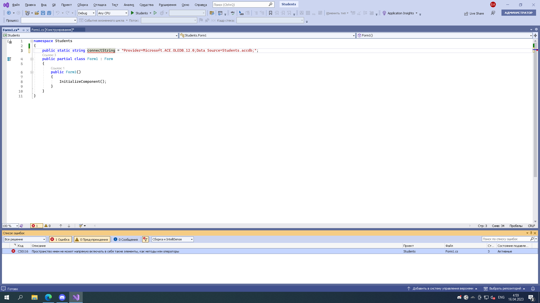The height and width of the screenshot is (303, 540).
Task: Toggle the 0 Предупреждения warnings filter
Action: [92, 239]
